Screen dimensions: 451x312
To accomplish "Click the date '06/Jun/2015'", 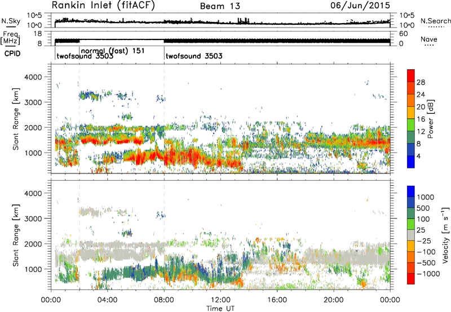I will click(360, 6).
